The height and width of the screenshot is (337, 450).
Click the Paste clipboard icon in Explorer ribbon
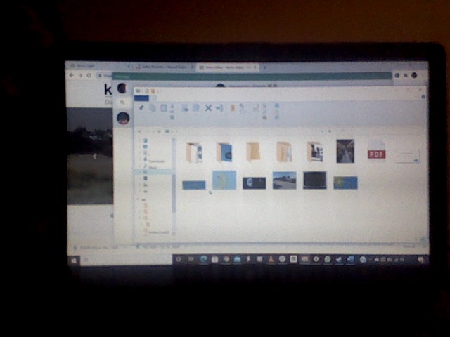click(164, 108)
